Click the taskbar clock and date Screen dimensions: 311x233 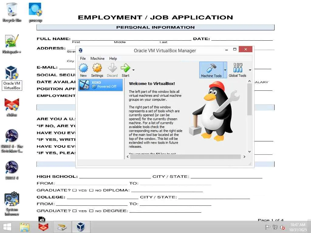298,227
